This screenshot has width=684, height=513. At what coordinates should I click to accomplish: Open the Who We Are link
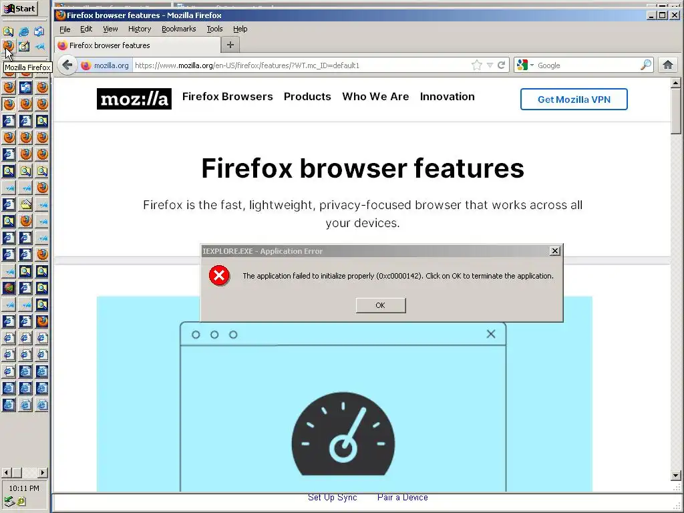pos(375,96)
